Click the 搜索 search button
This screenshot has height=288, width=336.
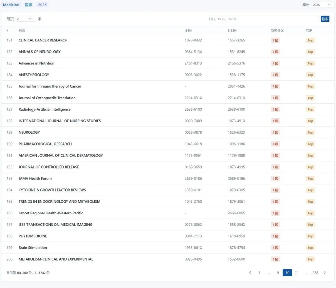[325, 19]
